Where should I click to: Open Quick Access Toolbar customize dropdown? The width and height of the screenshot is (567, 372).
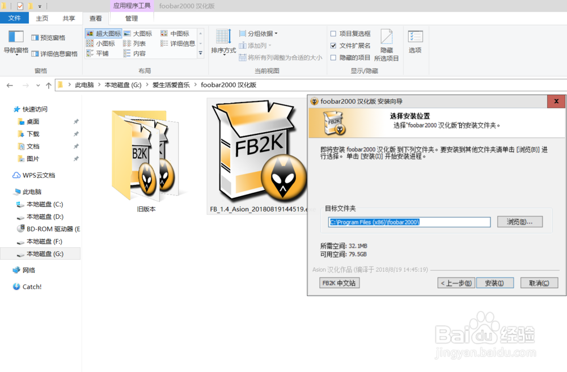40,6
